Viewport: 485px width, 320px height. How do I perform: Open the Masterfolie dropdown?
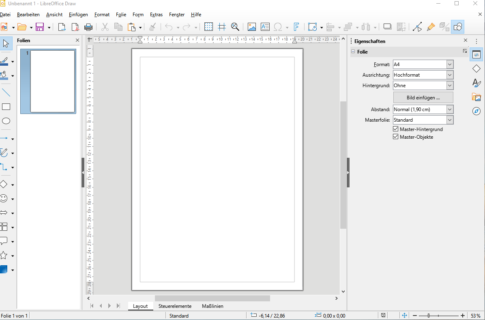coord(450,120)
